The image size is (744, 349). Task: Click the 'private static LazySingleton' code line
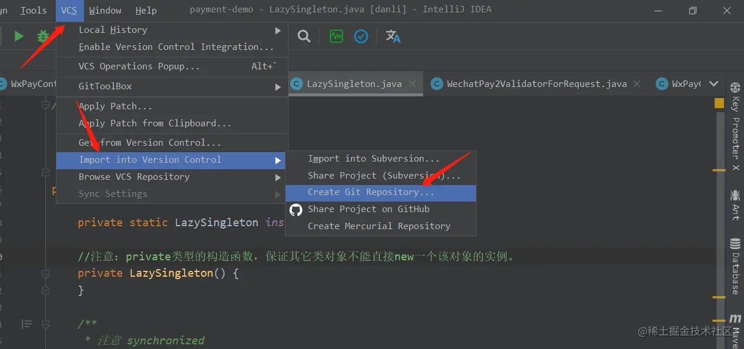(181, 223)
